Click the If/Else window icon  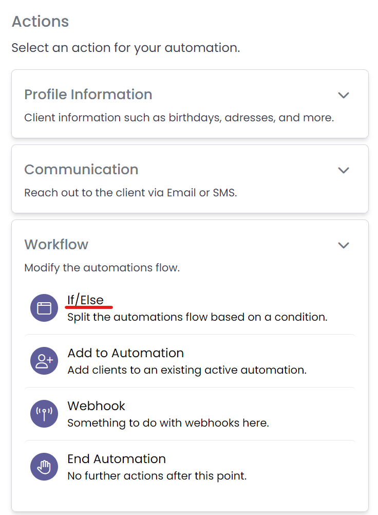click(x=44, y=308)
